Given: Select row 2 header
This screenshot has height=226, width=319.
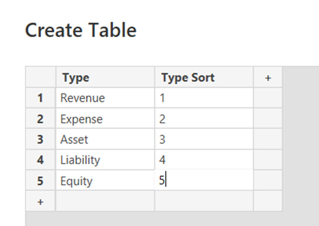Looking at the screenshot, I should tap(40, 119).
